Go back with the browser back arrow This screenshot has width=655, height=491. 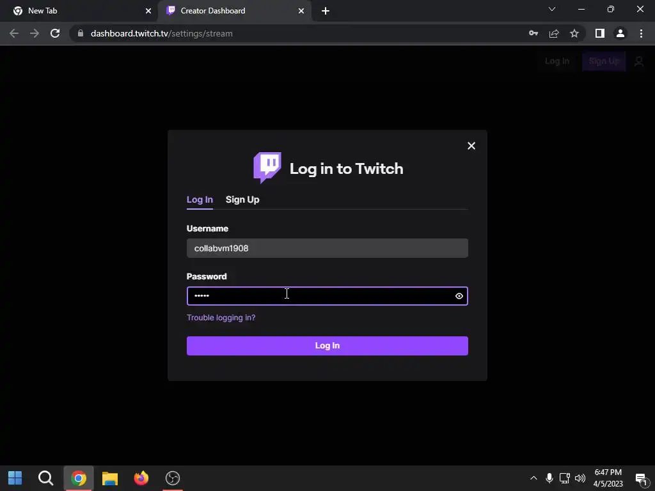coord(14,33)
